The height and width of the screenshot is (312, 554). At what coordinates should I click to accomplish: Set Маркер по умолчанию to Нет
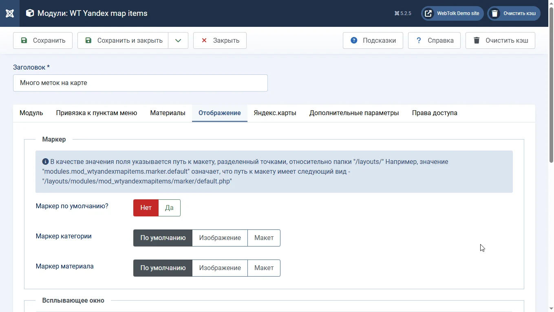pyautogui.click(x=146, y=208)
